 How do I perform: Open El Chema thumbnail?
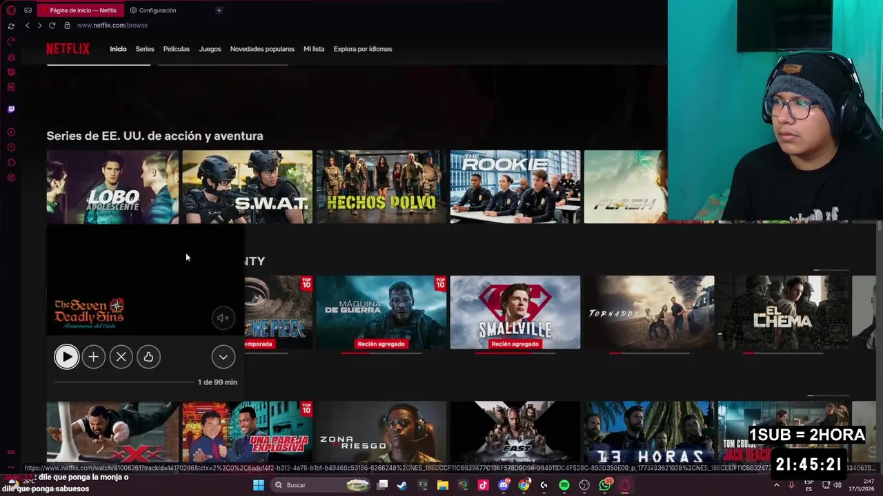tap(783, 313)
